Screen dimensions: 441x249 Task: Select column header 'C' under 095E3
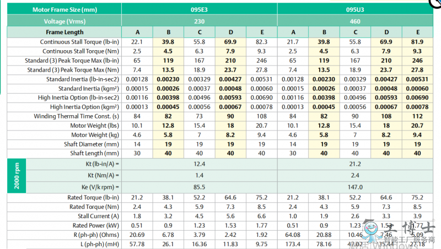pos(200,32)
